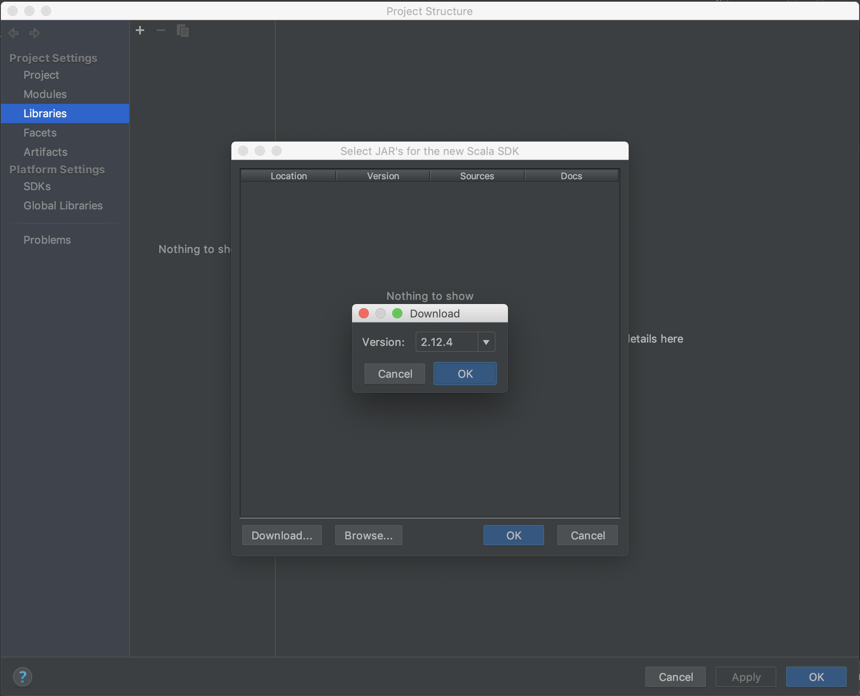This screenshot has height=696, width=860.
Task: Click Apply in Project Structure window
Action: point(746,677)
